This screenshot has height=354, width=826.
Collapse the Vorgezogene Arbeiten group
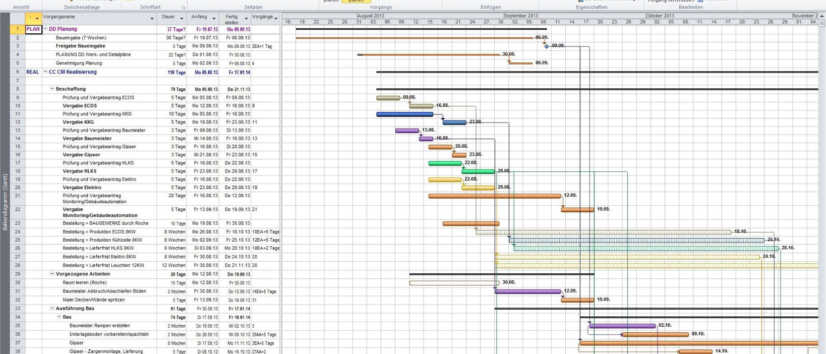pos(52,274)
